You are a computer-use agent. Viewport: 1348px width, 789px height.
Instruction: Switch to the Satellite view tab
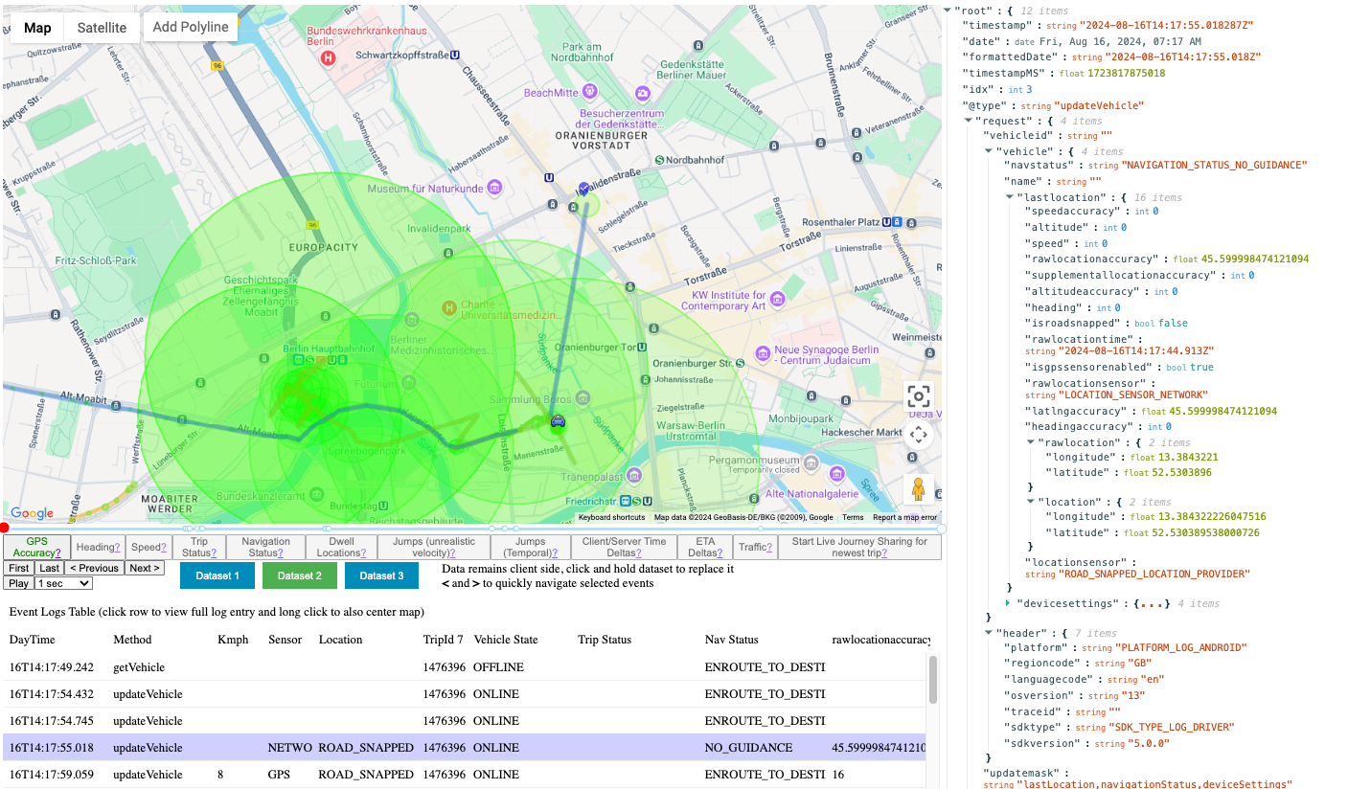(102, 28)
